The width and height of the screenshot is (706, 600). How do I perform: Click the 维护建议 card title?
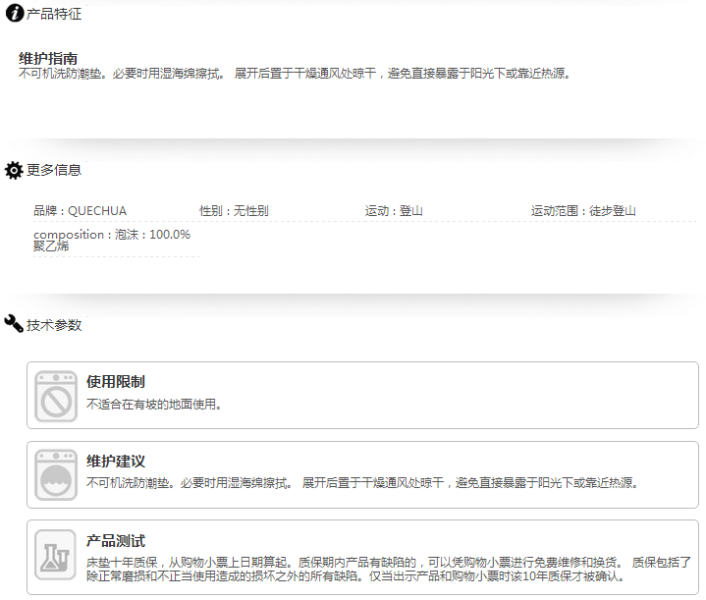tap(116, 462)
